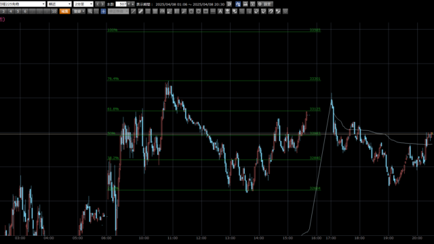Click the magnifier zoom-in icon

90,12
